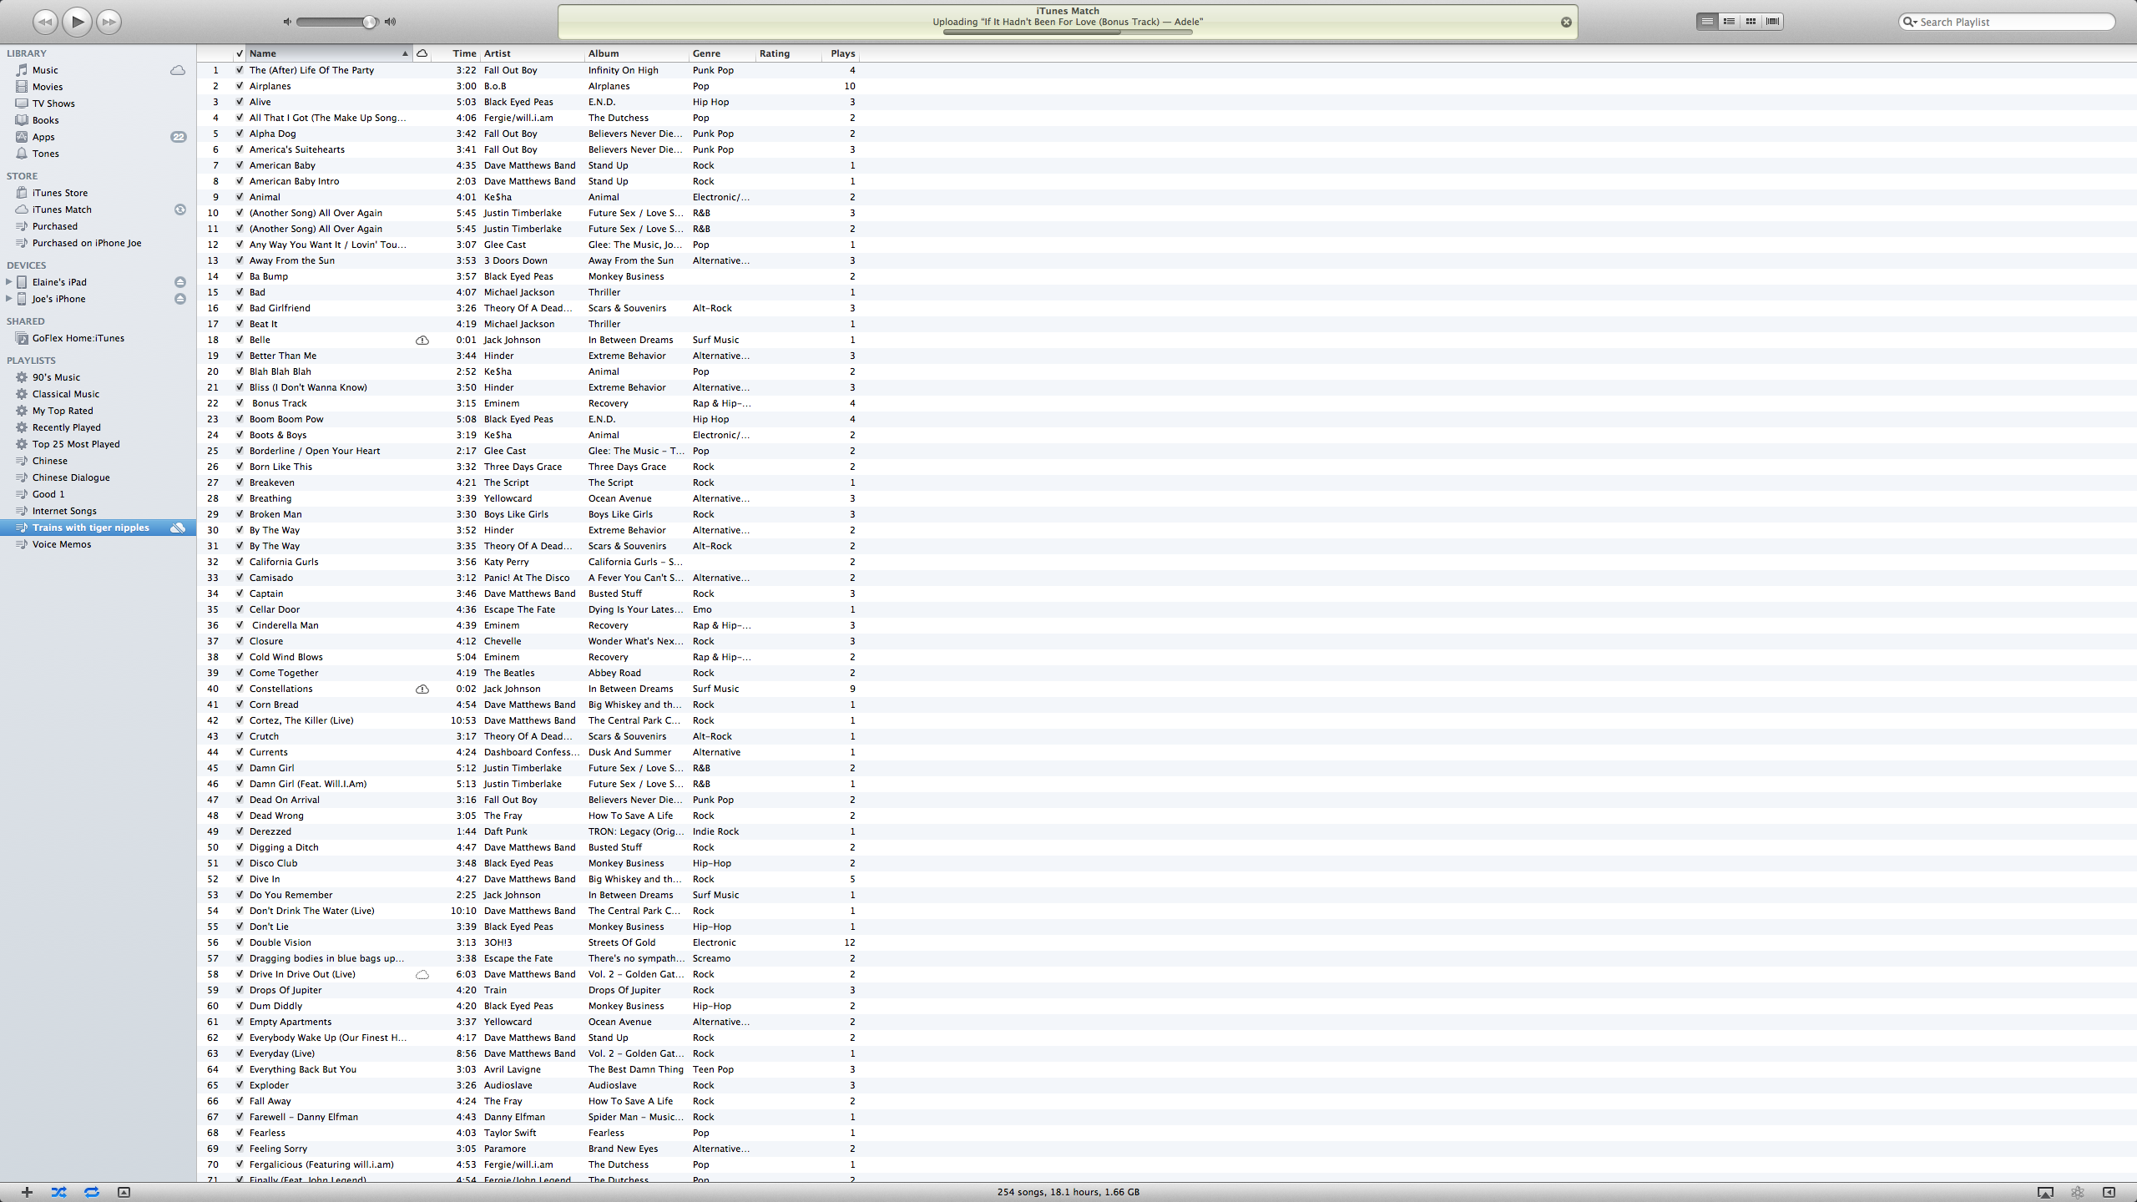Open the 90's Music smart playlist
This screenshot has width=2137, height=1202.
[56, 377]
